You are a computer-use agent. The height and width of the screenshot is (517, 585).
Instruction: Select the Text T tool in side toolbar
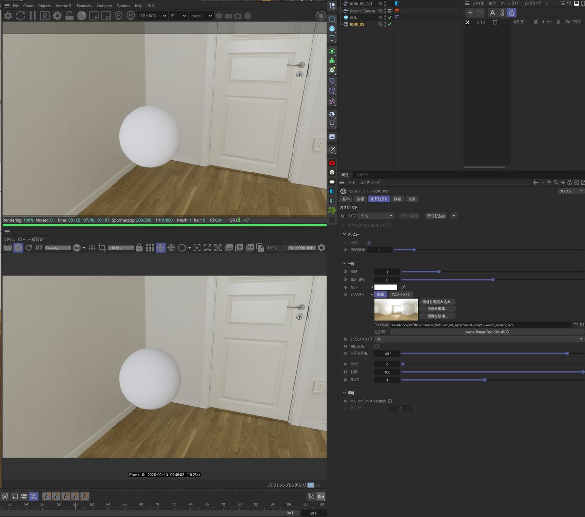pos(332,38)
